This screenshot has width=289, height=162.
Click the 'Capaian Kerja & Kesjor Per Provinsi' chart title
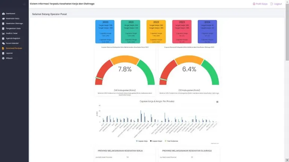click(157, 101)
